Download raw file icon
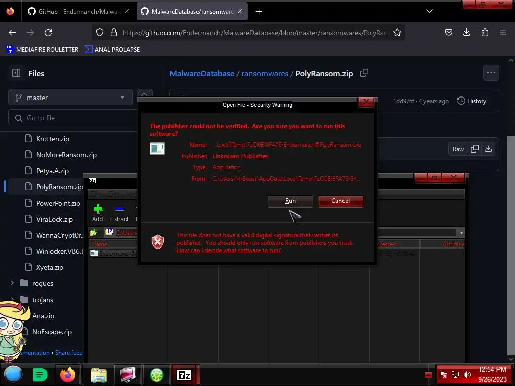 click(x=488, y=149)
